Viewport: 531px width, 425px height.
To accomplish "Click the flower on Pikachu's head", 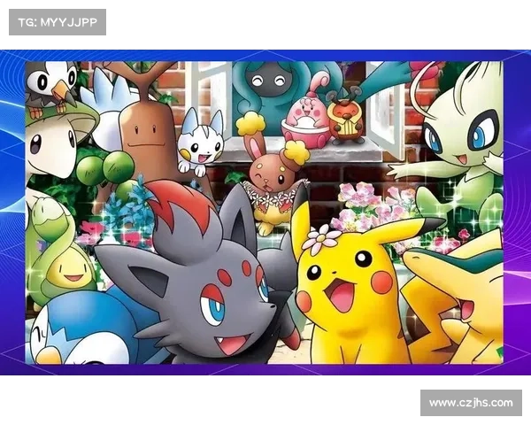I will (319, 237).
